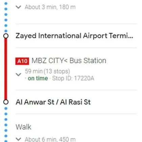This screenshot has width=142, height=142.
Task: Click the red A10 route line
Action: [6, 69]
